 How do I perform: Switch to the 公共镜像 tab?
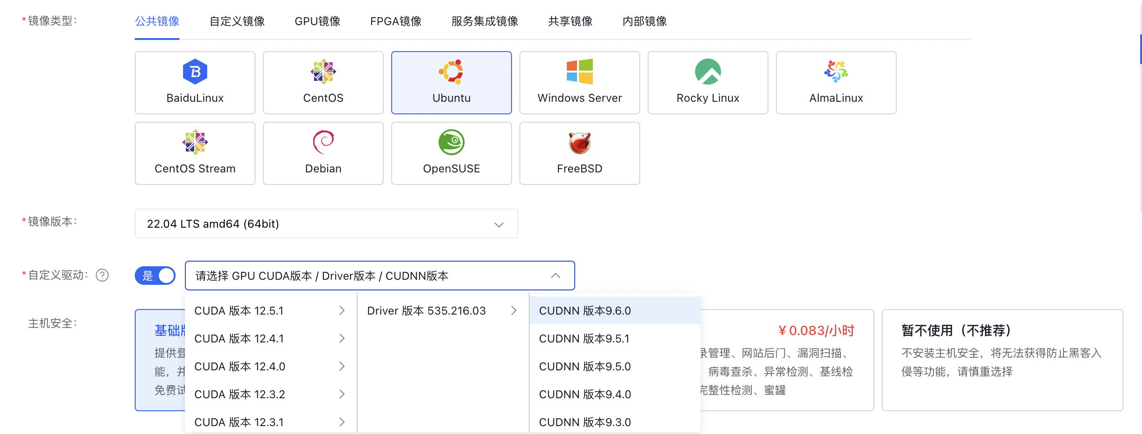pyautogui.click(x=157, y=21)
